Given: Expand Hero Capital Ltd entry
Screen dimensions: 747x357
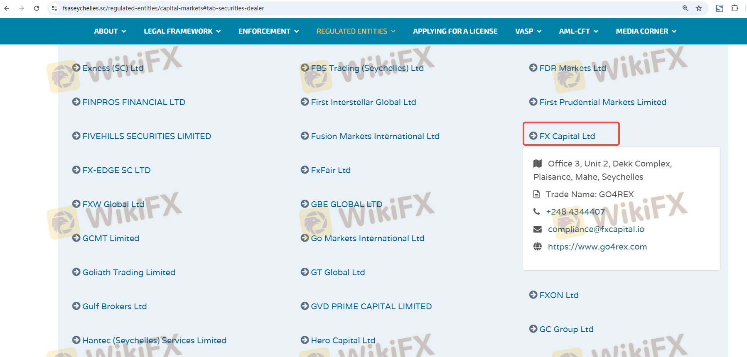Looking at the screenshot, I should pos(338,340).
